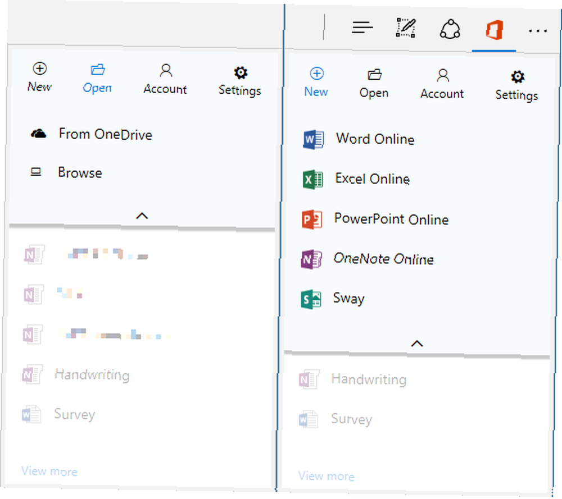Click View more in the Word Online panel

point(326,476)
